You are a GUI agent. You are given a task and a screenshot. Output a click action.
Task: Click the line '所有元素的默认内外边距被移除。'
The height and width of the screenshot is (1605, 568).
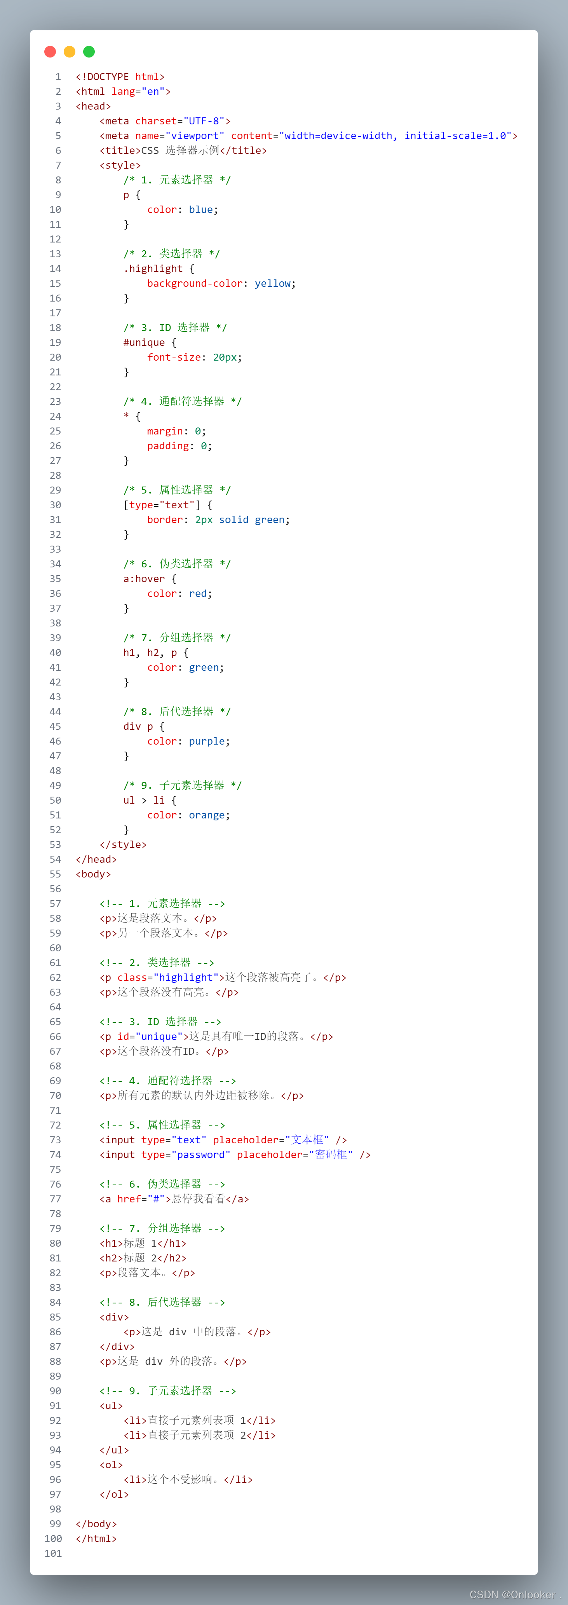(202, 1096)
